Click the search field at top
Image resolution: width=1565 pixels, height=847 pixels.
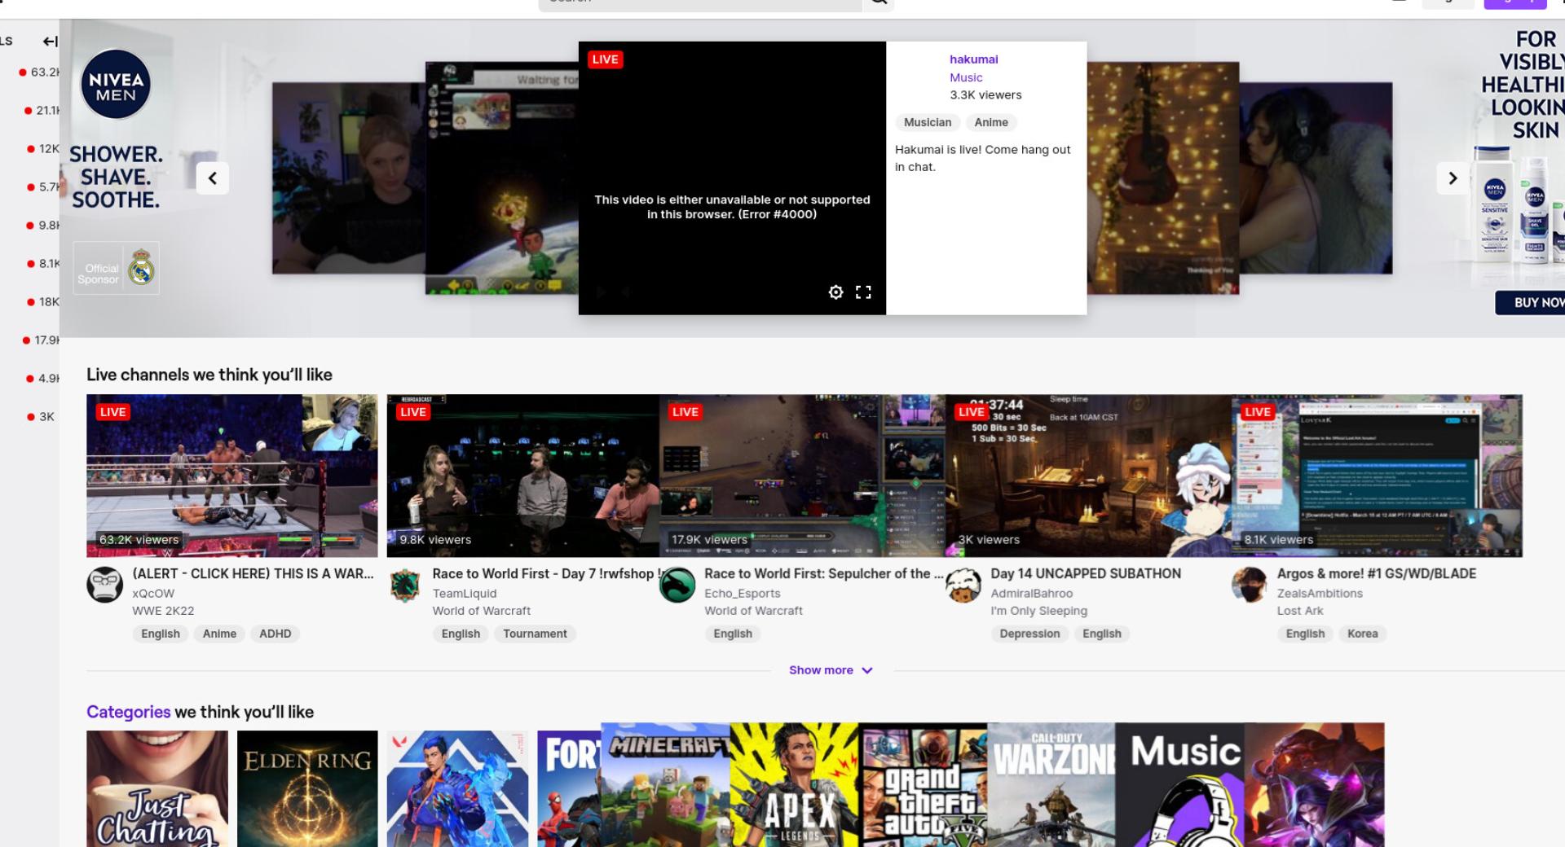tap(699, 3)
